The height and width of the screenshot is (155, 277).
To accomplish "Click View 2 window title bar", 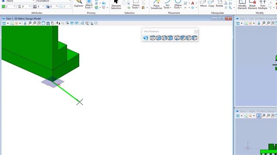I will click(x=256, y=19).
